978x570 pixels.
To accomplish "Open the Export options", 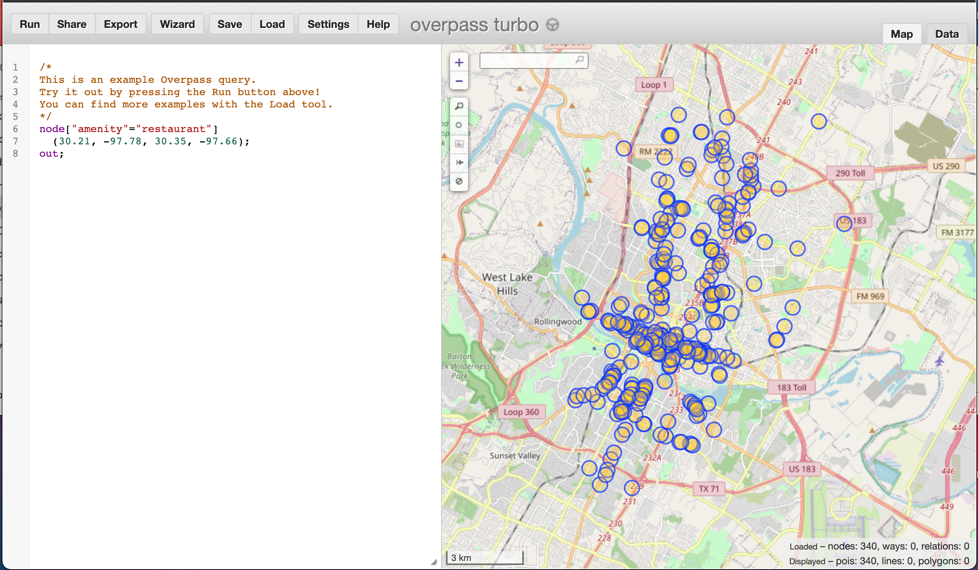I will [x=121, y=24].
